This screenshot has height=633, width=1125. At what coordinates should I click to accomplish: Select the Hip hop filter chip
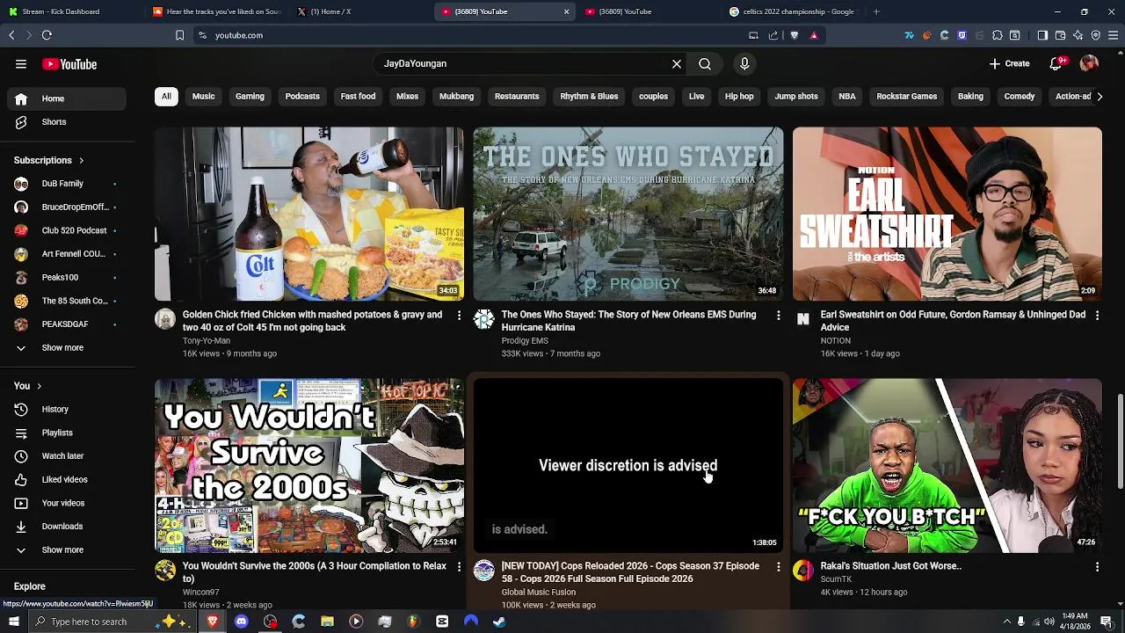click(x=739, y=97)
